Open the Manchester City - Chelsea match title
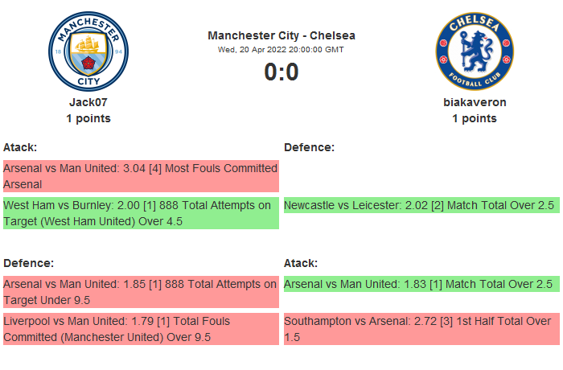563x370 pixels. click(281, 35)
